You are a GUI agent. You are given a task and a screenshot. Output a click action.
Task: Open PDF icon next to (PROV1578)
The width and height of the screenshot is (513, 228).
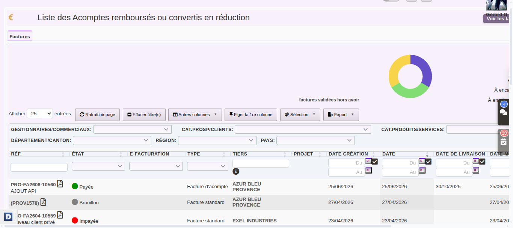click(43, 202)
